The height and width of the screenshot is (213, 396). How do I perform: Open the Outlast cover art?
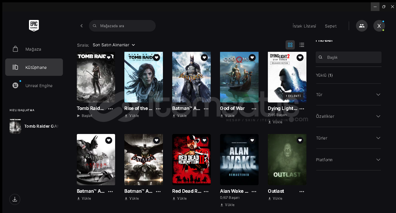287,159
